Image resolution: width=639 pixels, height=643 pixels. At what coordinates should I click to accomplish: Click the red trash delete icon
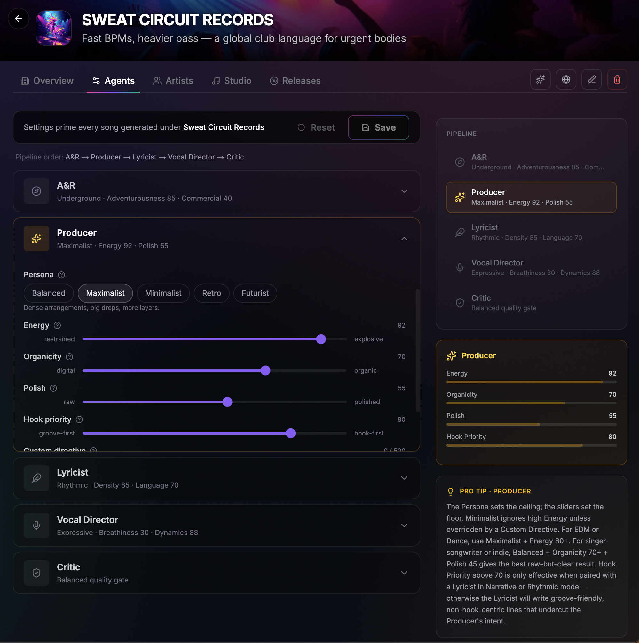pos(617,79)
